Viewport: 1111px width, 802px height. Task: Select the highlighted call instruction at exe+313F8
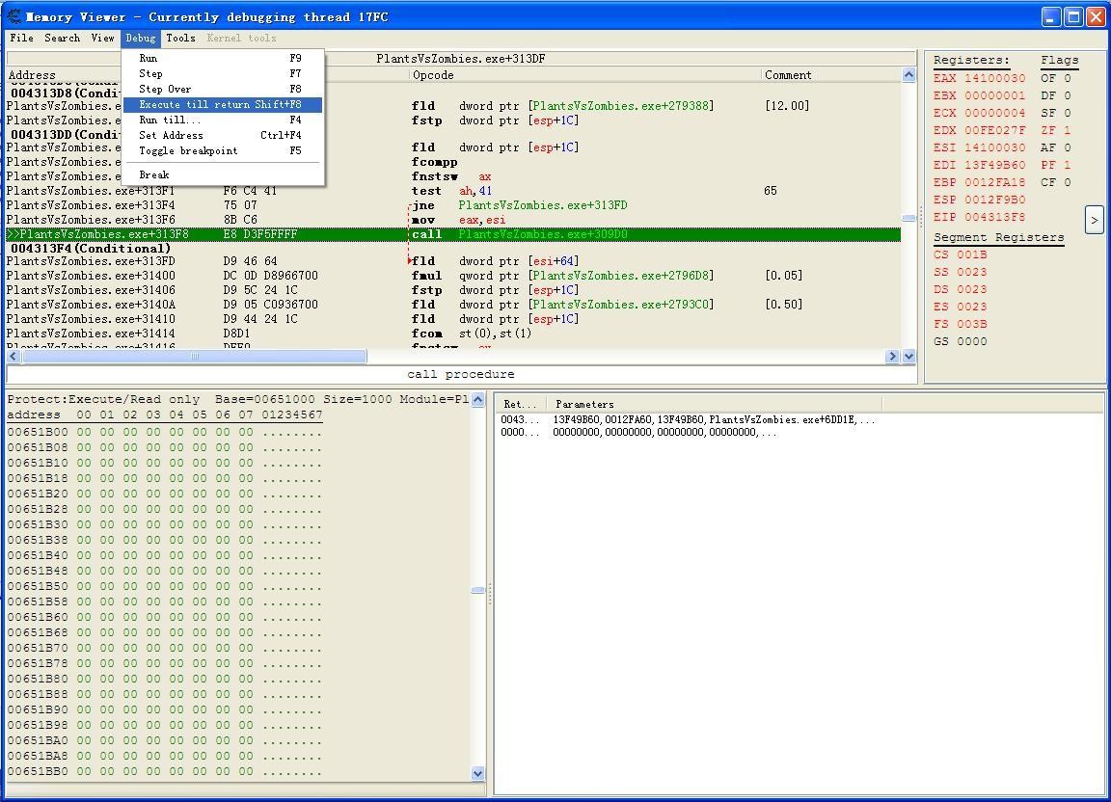point(453,234)
